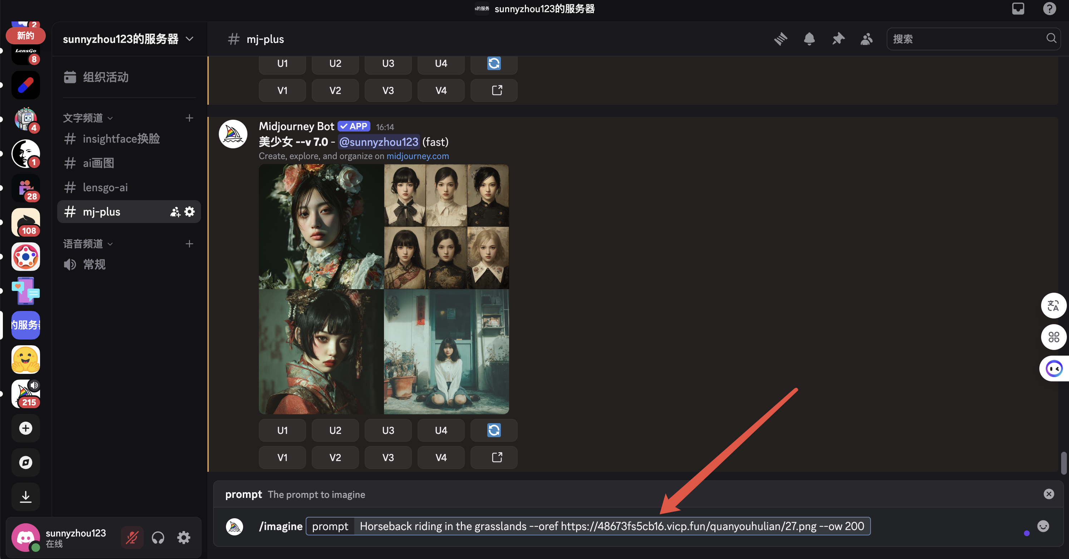Viewport: 1069px width, 559px height.
Task: Show the member list icon
Action: click(x=867, y=39)
